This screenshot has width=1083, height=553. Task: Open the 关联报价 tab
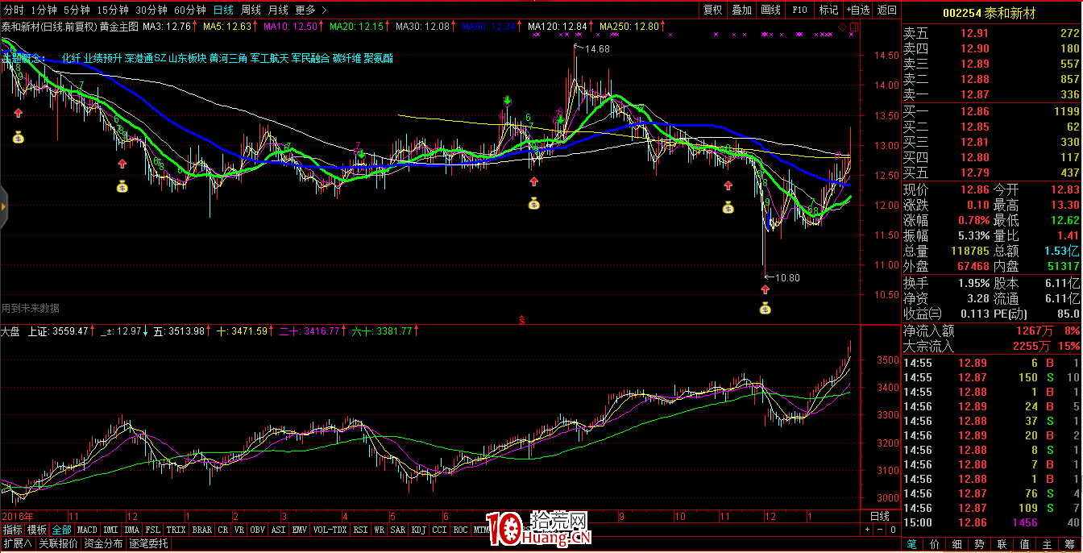pyautogui.click(x=59, y=544)
